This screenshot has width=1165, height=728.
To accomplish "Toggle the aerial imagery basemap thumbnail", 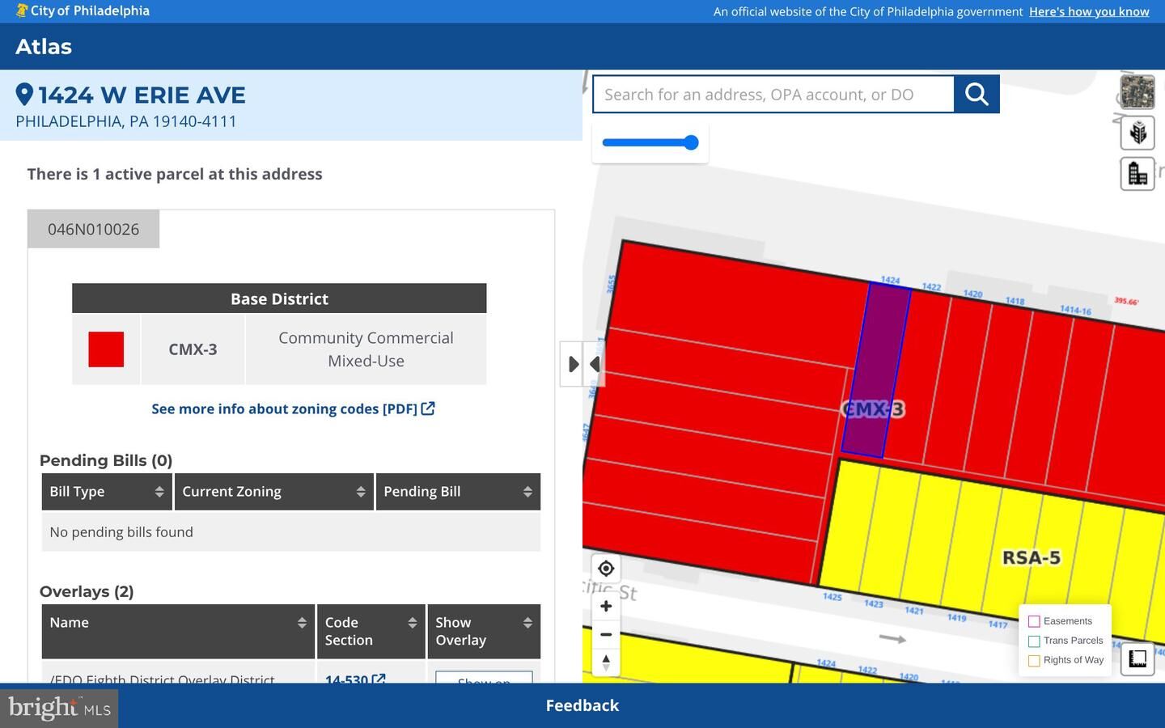I will point(1137,92).
